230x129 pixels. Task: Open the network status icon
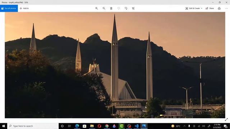(199, 126)
